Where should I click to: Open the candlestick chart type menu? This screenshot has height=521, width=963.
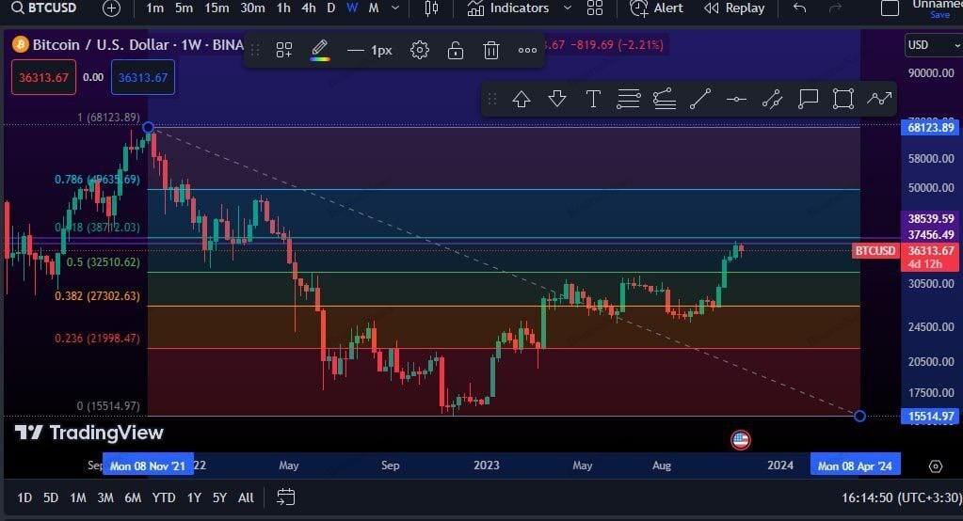click(x=432, y=8)
